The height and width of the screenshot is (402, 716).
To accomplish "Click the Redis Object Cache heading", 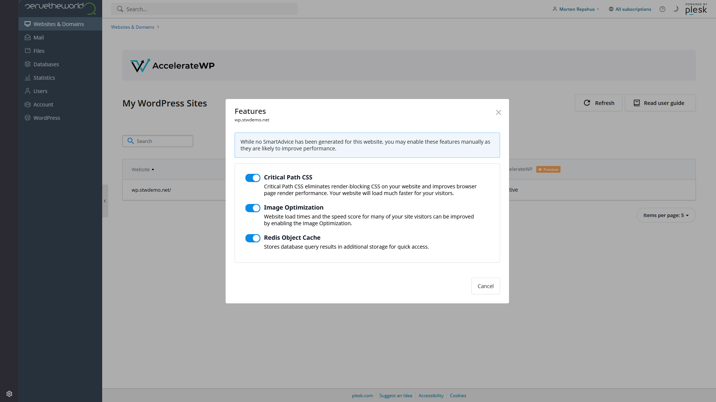I will (x=292, y=237).
